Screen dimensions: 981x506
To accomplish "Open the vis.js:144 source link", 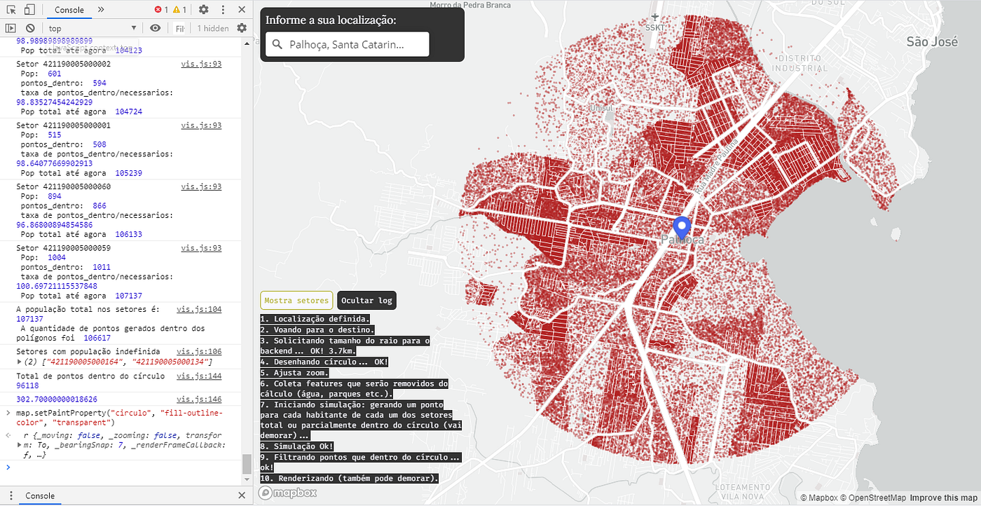I will tap(199, 376).
